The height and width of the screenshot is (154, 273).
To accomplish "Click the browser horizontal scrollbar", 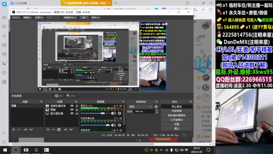I will click(83, 144).
